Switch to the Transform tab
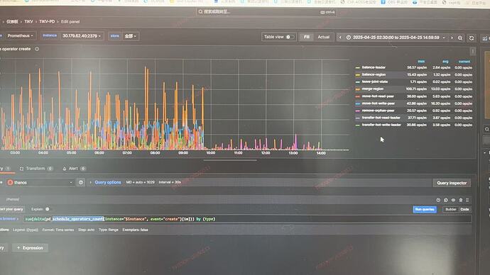Viewport: 490px width, 275px height. click(x=36, y=169)
